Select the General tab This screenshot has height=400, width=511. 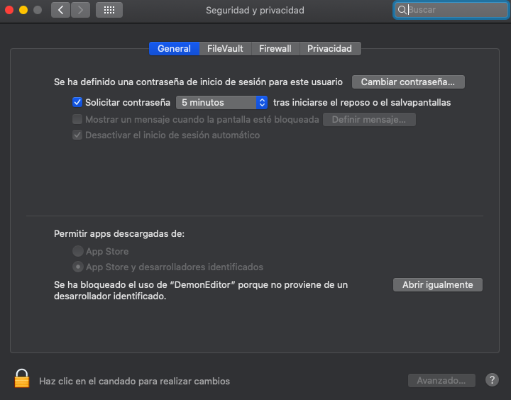coord(174,48)
